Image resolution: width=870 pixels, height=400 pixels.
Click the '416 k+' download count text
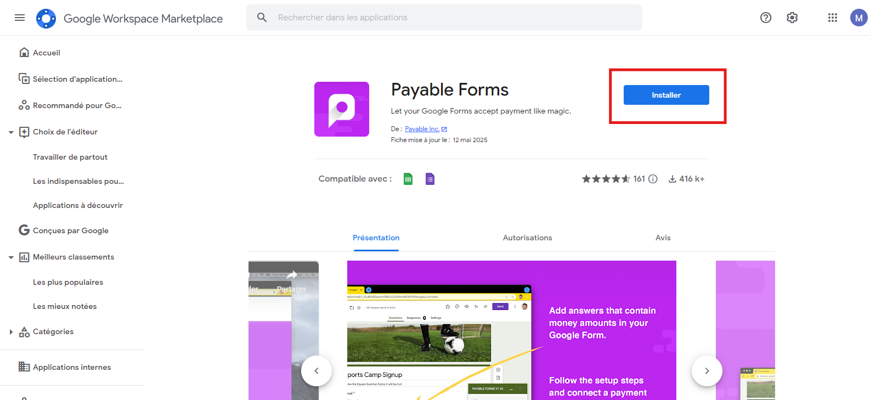point(692,179)
